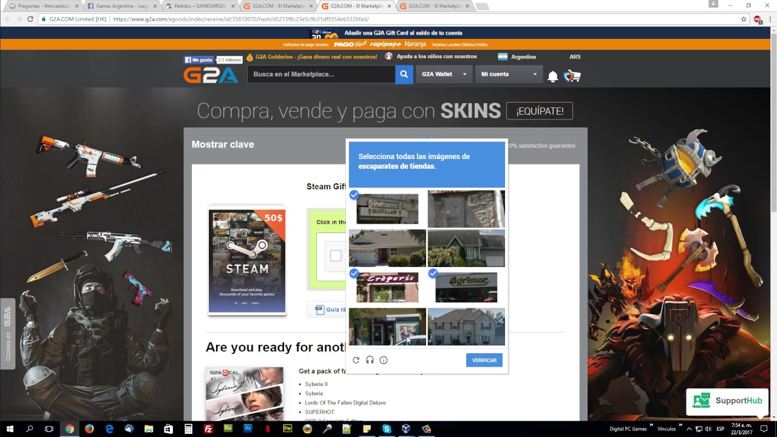
Task: Select the large grey house image
Action: pyautogui.click(x=466, y=327)
